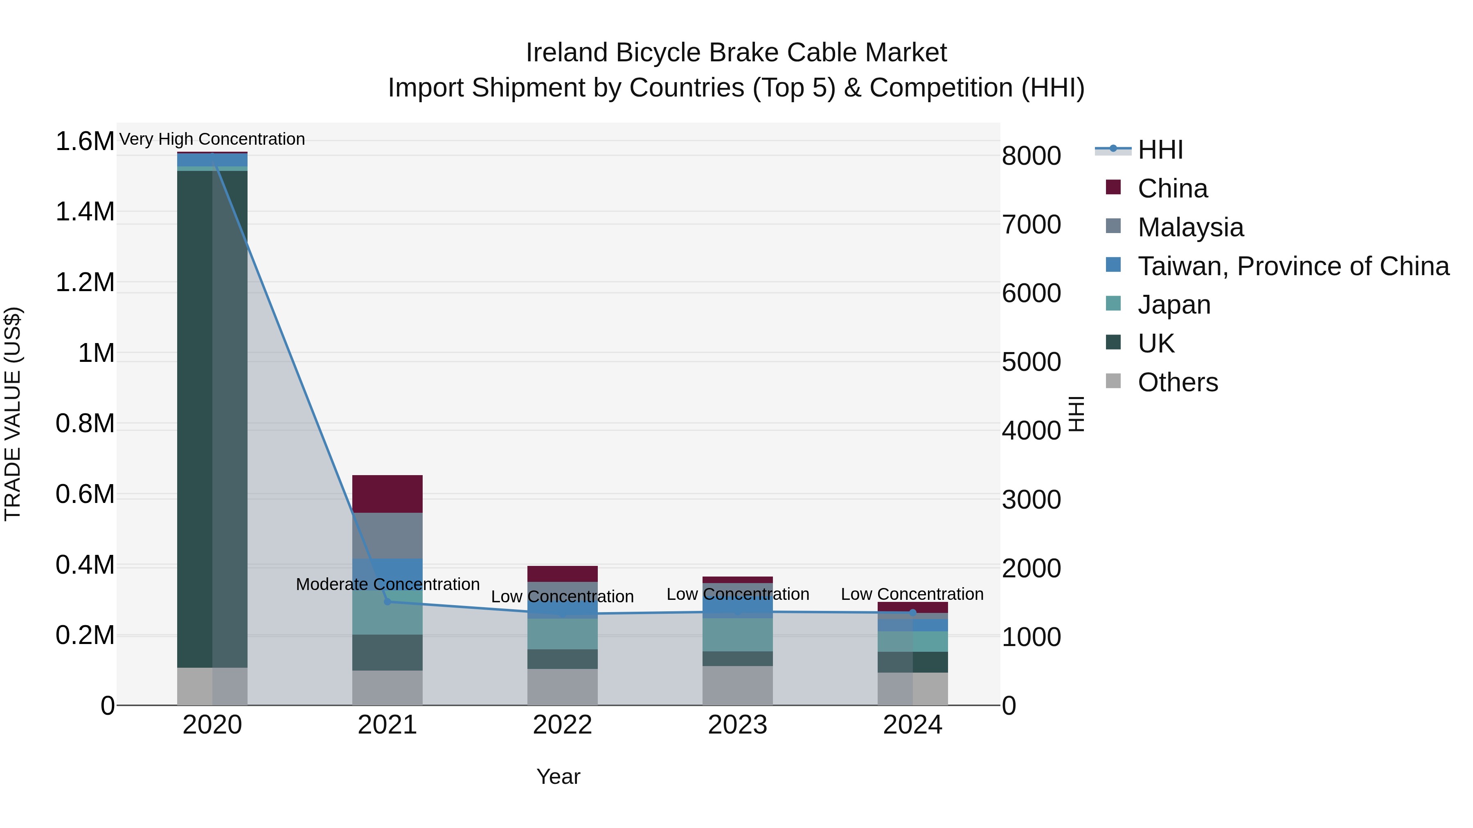Image resolution: width=1473 pixels, height=828 pixels.
Task: Click the 'Year' x-axis title
Action: 559,777
